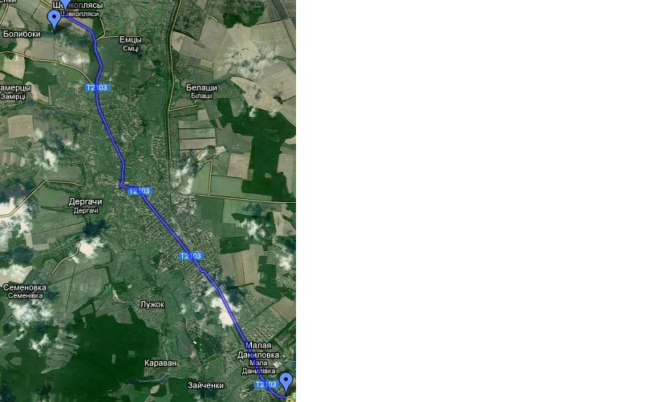Click the destination pin near Малая Даниловка
657x402 pixels.
[286, 382]
